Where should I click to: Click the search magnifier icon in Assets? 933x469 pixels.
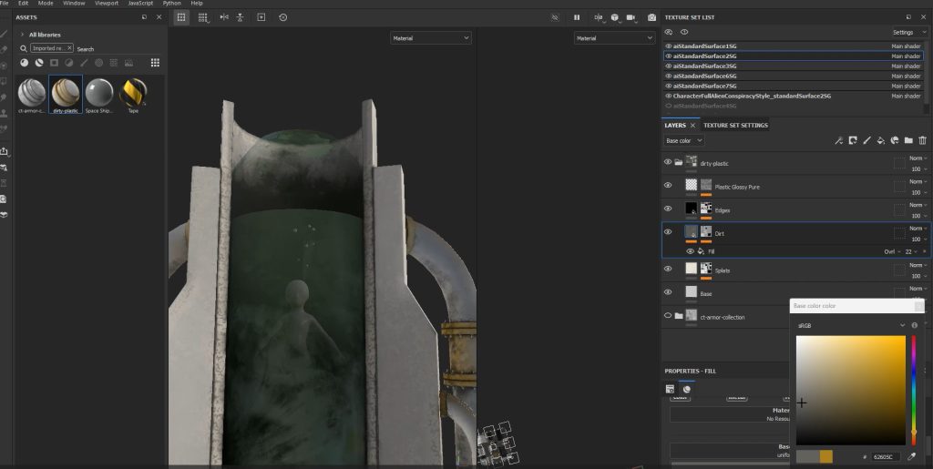24,49
